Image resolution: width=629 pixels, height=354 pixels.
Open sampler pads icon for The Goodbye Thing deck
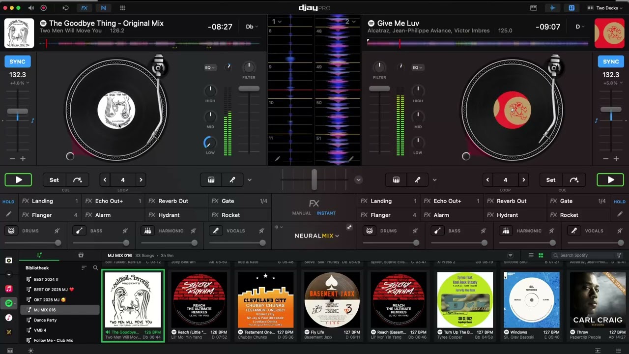(211, 180)
